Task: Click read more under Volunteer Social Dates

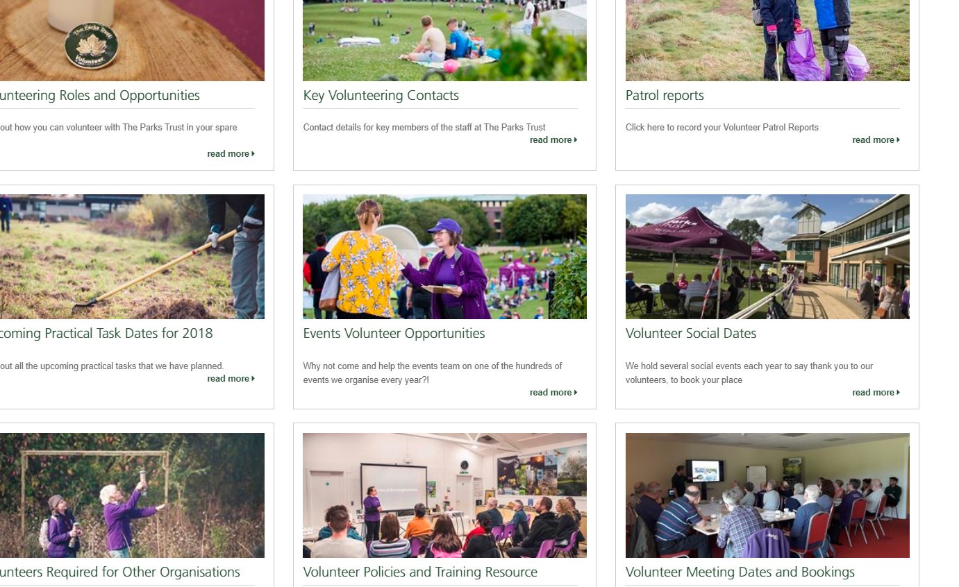Action: point(876,393)
